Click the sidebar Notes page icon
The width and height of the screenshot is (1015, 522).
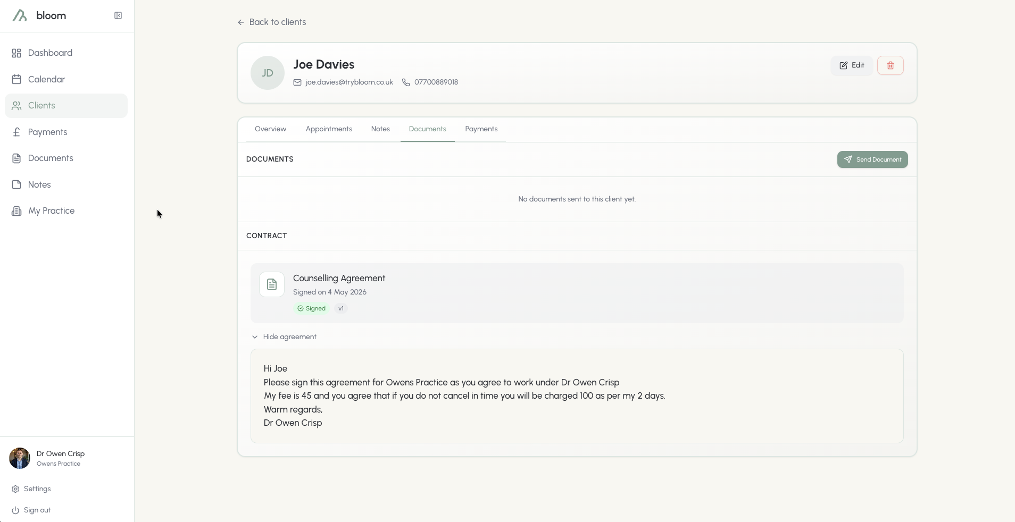point(16,184)
